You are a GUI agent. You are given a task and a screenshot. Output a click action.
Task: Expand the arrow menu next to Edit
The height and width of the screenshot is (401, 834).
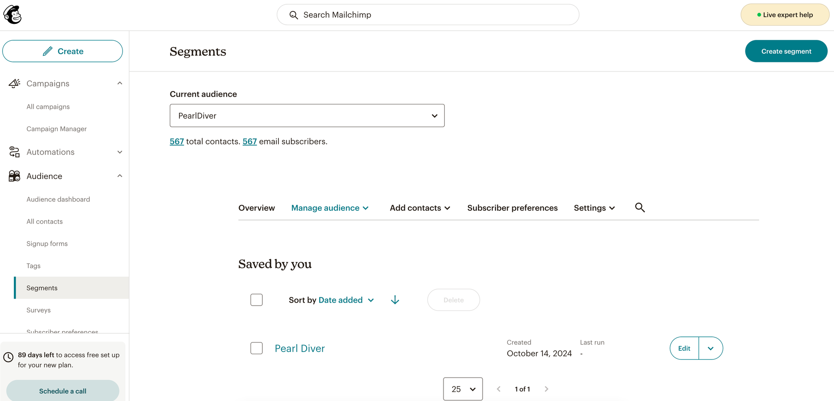coord(711,349)
